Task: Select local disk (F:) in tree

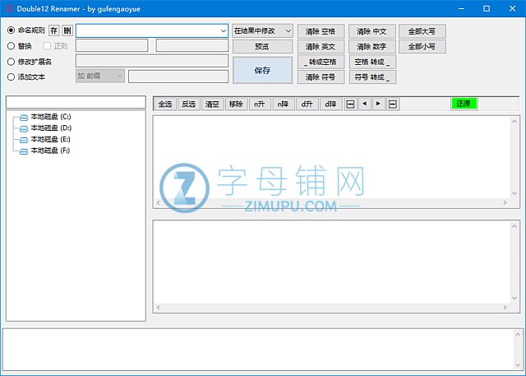Action: [x=50, y=151]
